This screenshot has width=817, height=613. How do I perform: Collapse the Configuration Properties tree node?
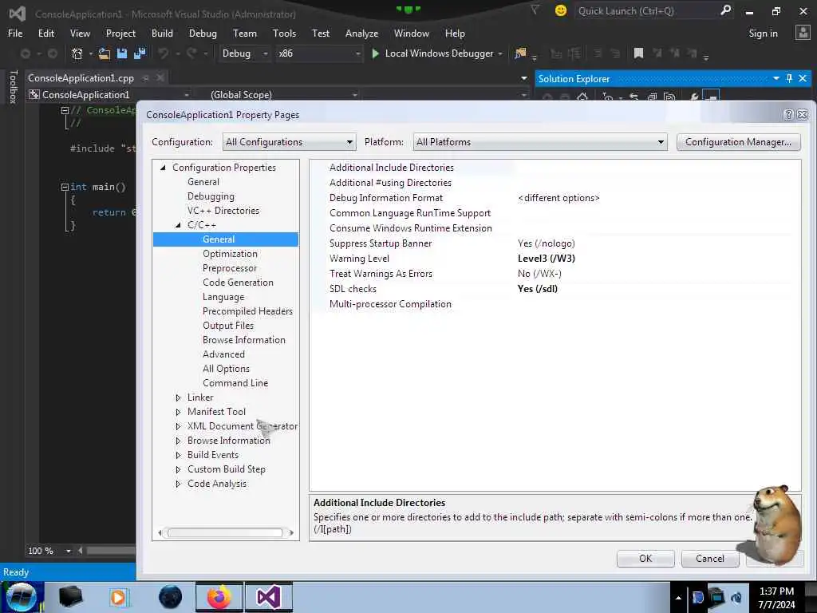[x=163, y=168]
